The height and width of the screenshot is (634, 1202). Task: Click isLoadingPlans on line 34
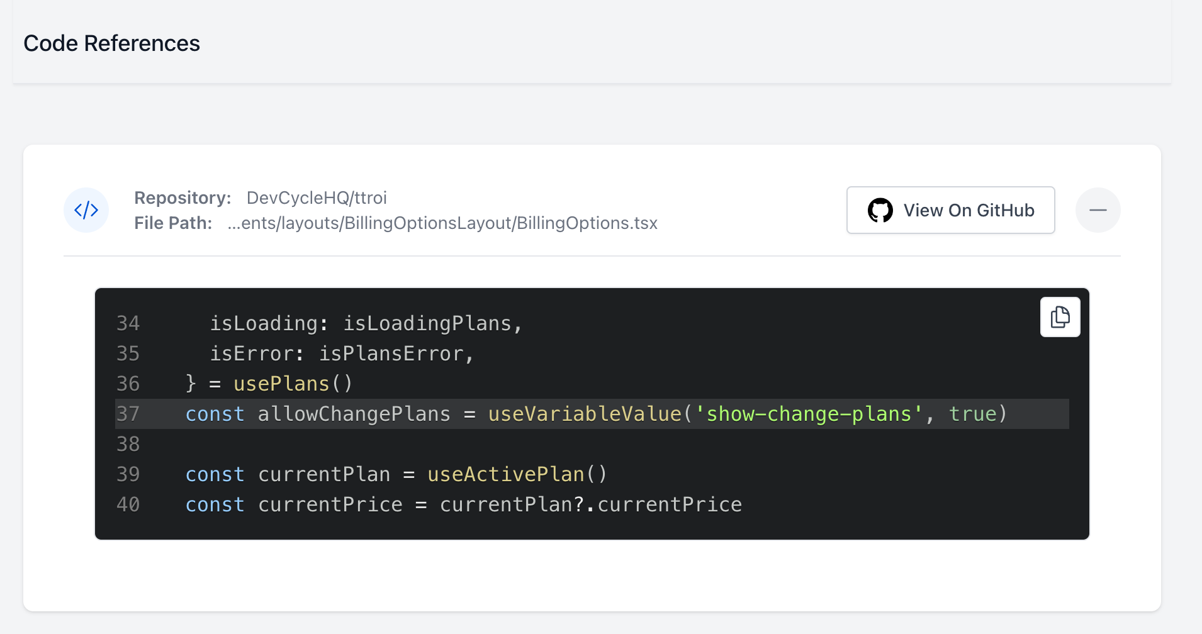(x=427, y=323)
